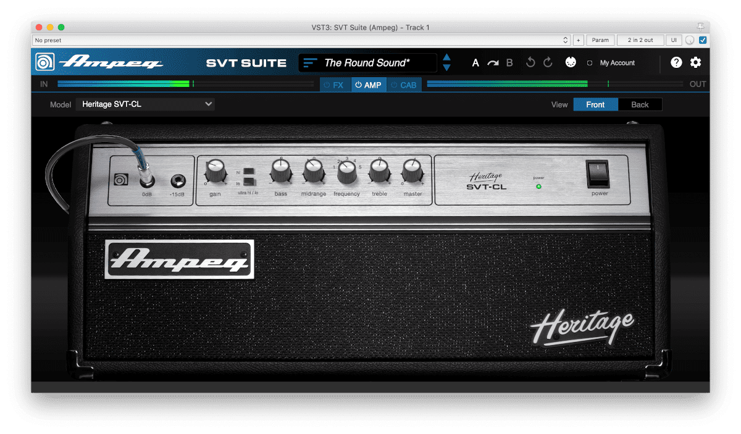Toggle the plugin bypass checkbox
Screen dimensions: 741x434
click(703, 40)
